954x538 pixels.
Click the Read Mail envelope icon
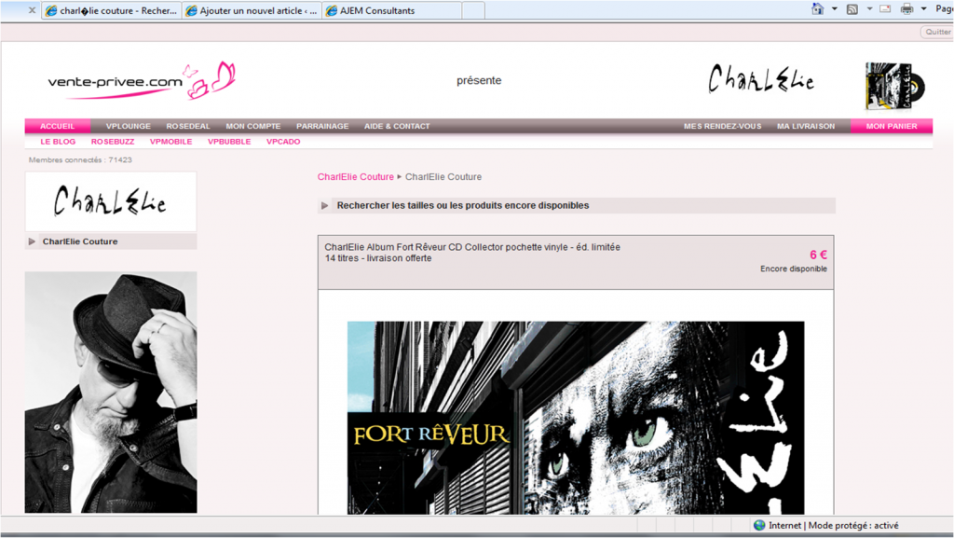point(885,9)
